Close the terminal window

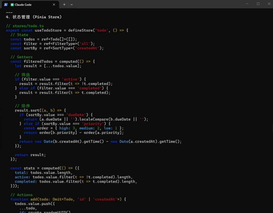click(x=269, y=4)
